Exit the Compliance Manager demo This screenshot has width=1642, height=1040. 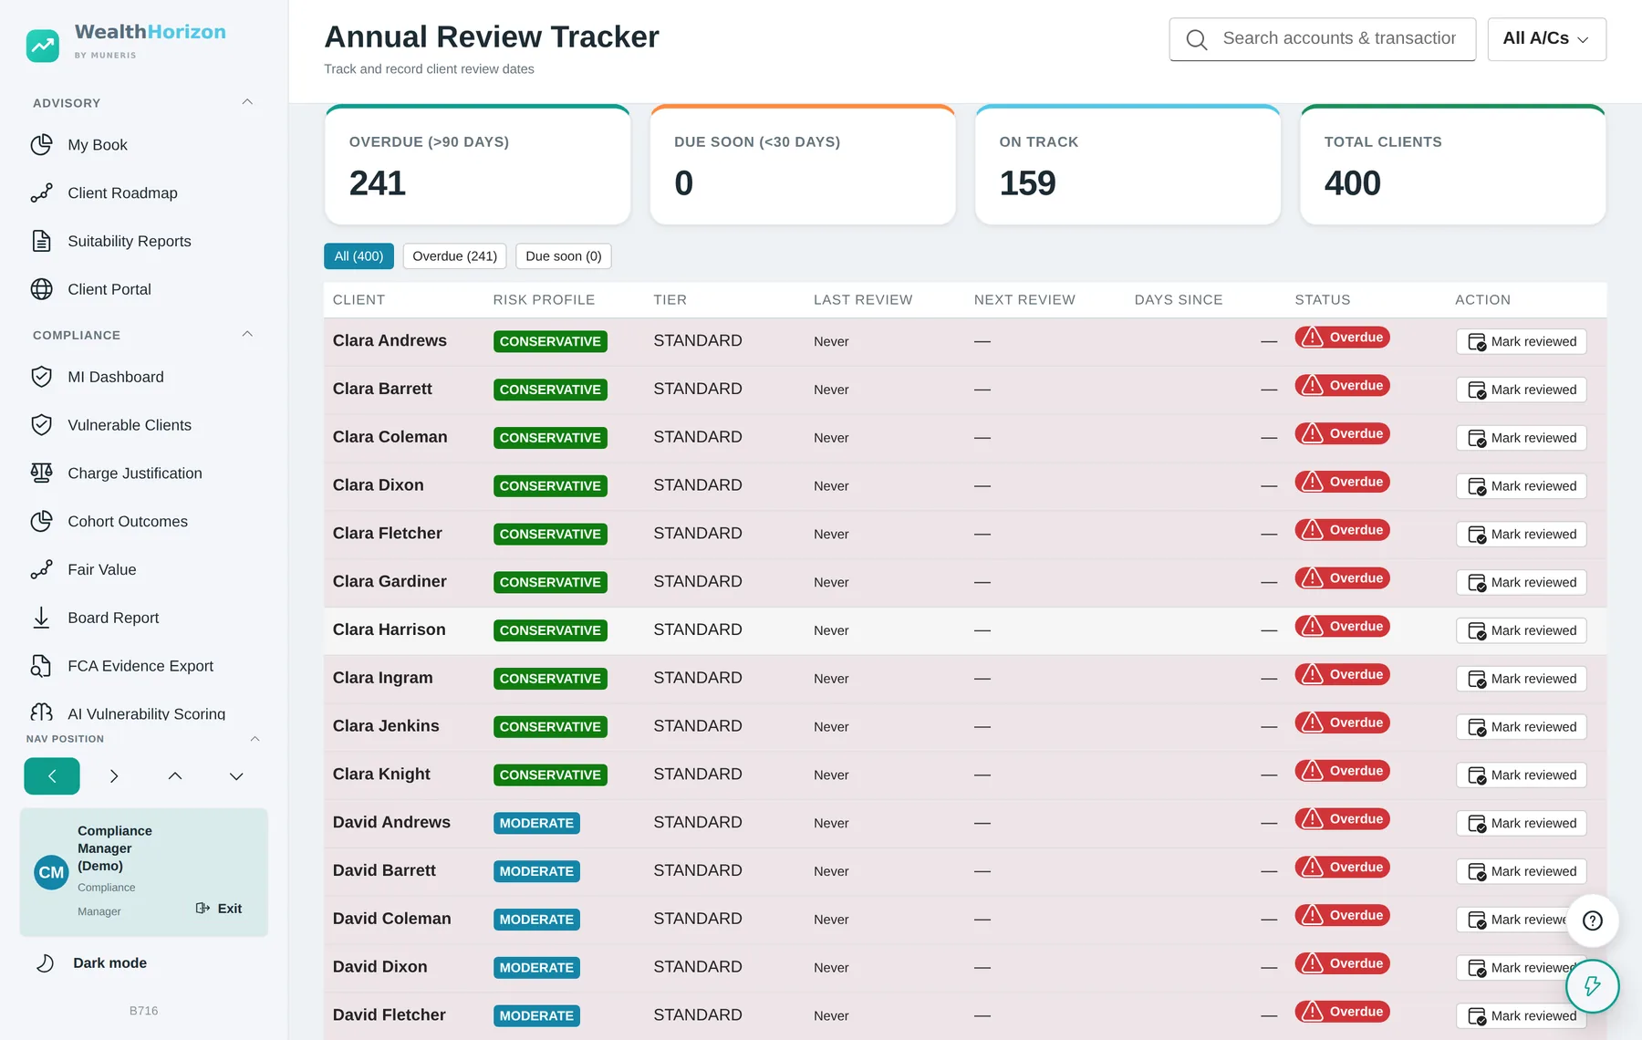coord(219,909)
